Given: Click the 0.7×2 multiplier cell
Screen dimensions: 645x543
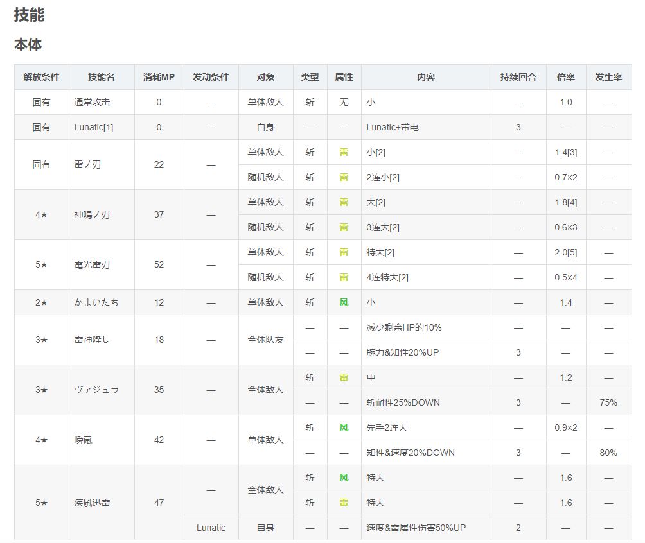Looking at the screenshot, I should pos(566,178).
